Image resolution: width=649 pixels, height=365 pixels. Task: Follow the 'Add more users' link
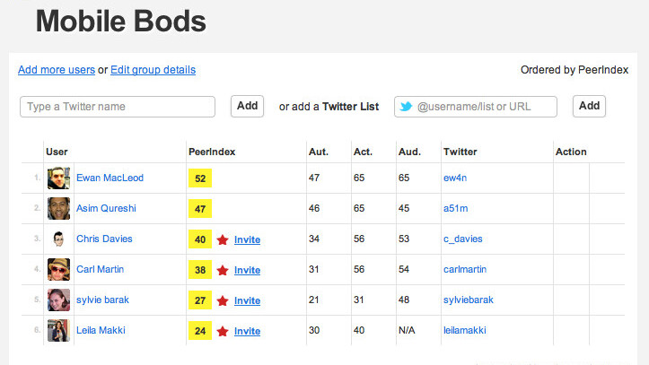click(x=56, y=70)
